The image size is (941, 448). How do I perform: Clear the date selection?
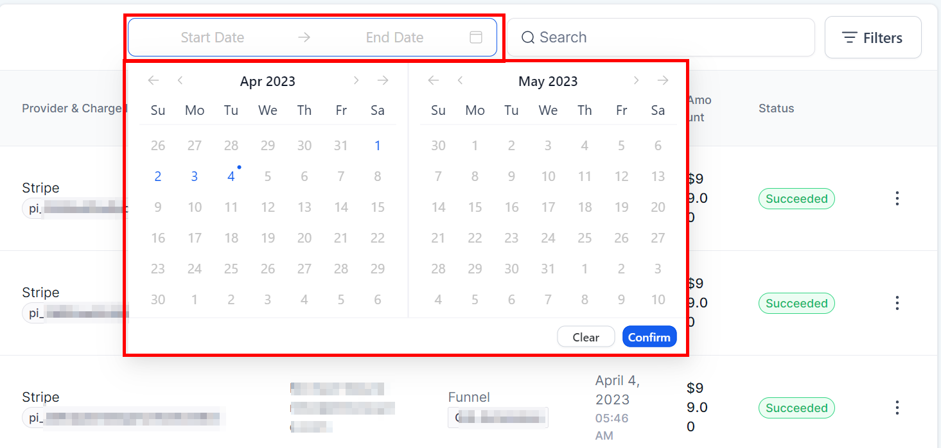586,337
